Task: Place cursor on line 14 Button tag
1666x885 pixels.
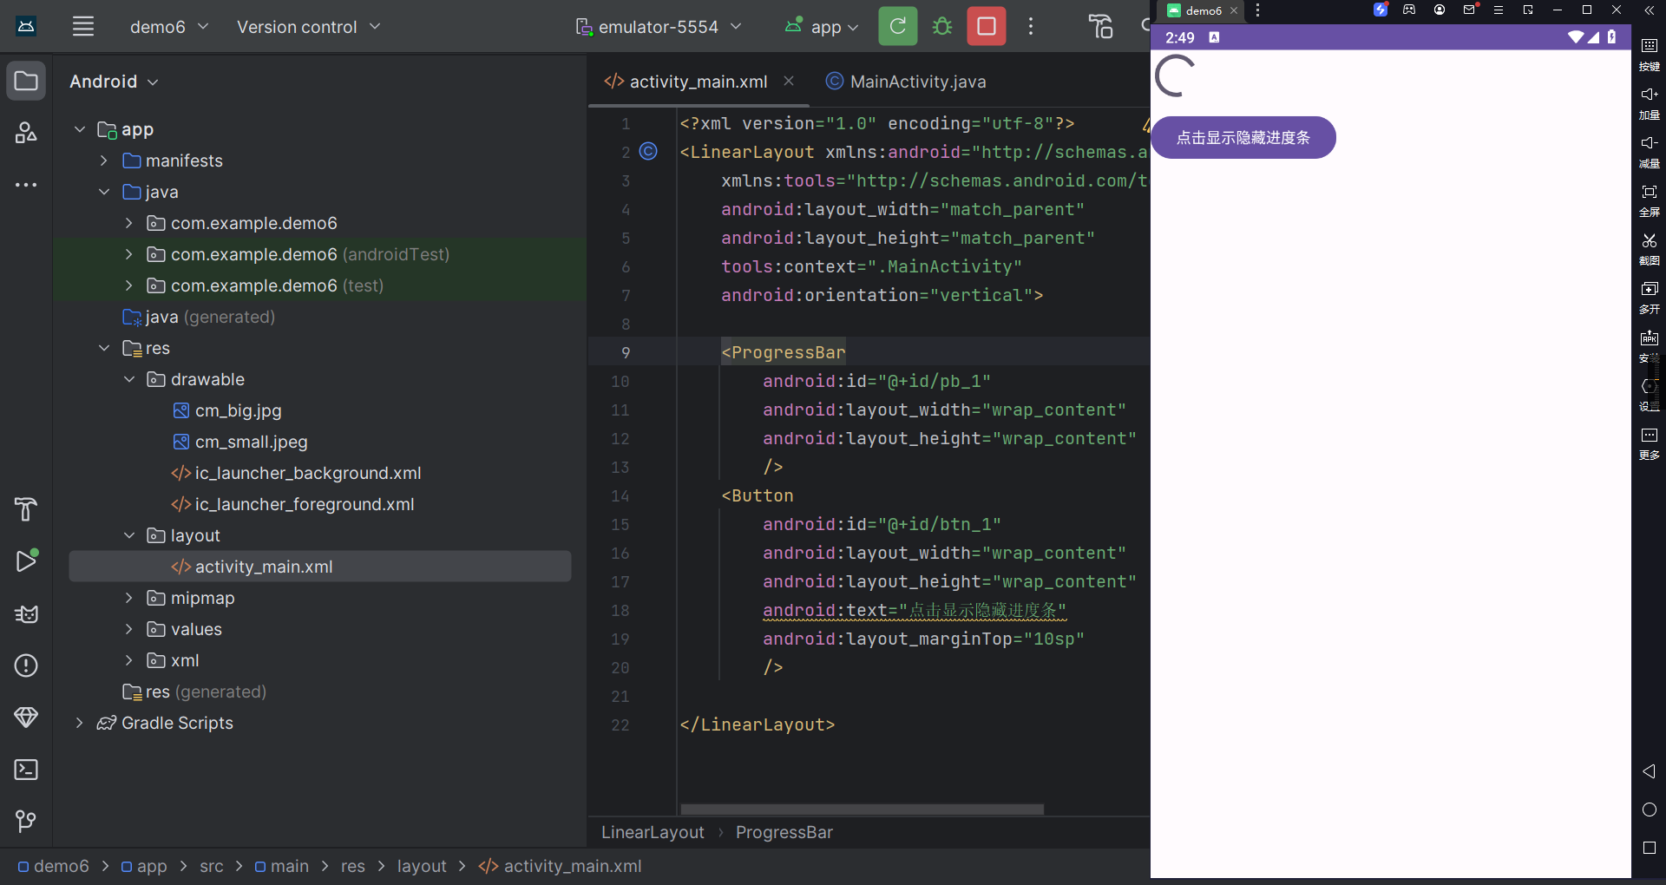Action: pyautogui.click(x=758, y=495)
